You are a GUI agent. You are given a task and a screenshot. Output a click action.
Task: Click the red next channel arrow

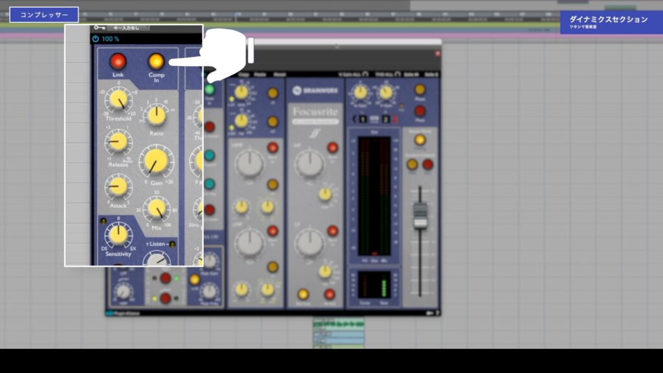click(396, 119)
